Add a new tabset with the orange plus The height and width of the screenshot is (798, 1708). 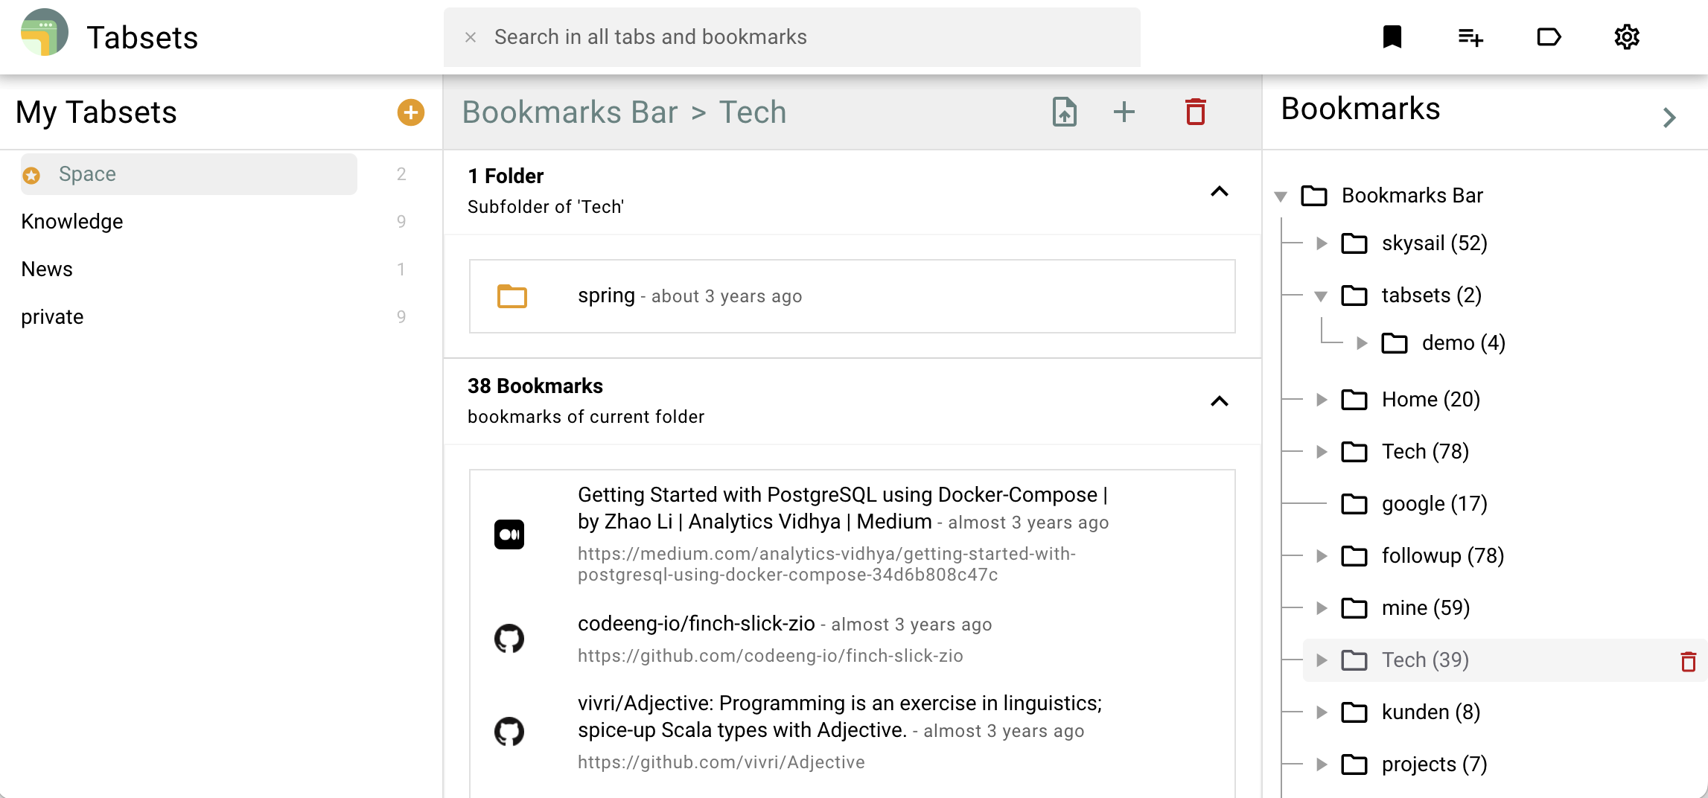411,112
